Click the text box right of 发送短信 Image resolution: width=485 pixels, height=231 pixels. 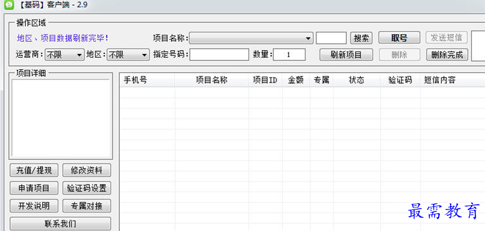478,46
